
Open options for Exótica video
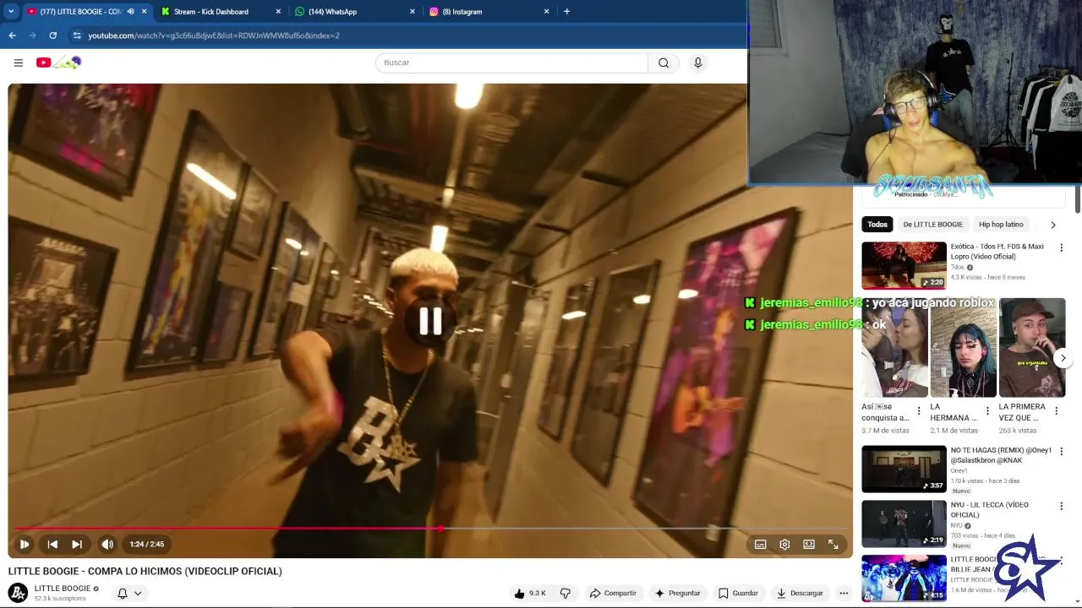pos(1062,247)
